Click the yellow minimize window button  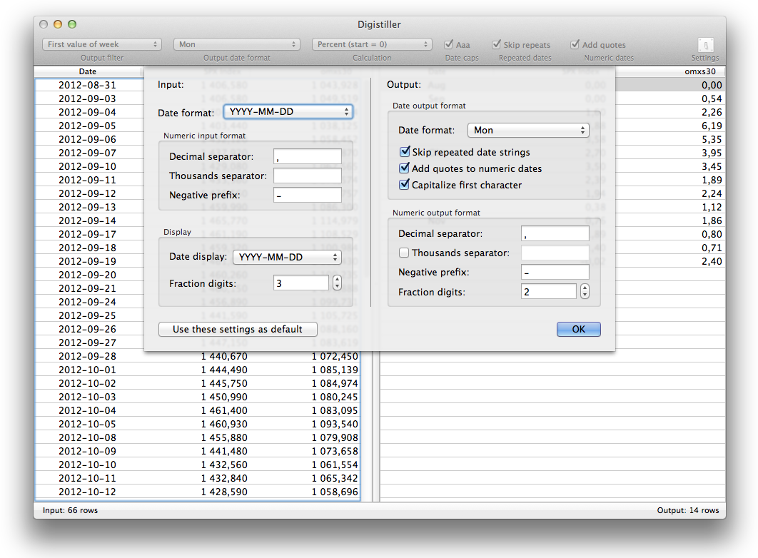58,24
